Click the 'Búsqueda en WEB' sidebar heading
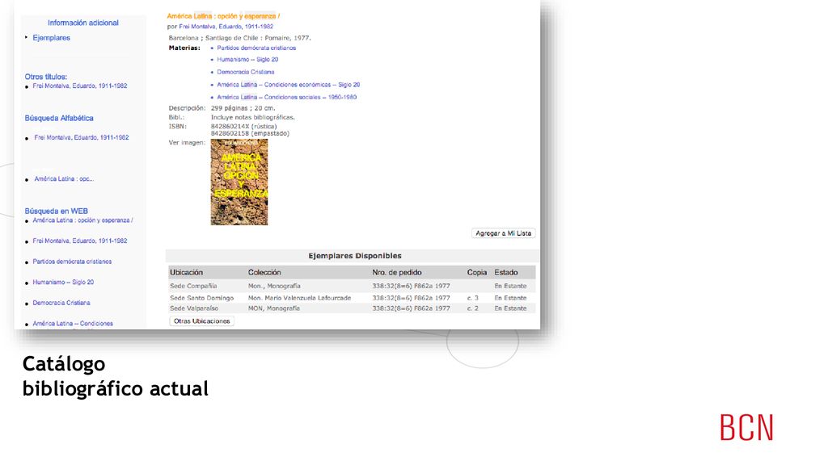828x465 pixels. 56,211
